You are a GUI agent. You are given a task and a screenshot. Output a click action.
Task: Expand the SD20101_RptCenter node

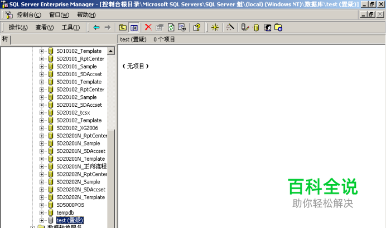[x=42, y=59]
